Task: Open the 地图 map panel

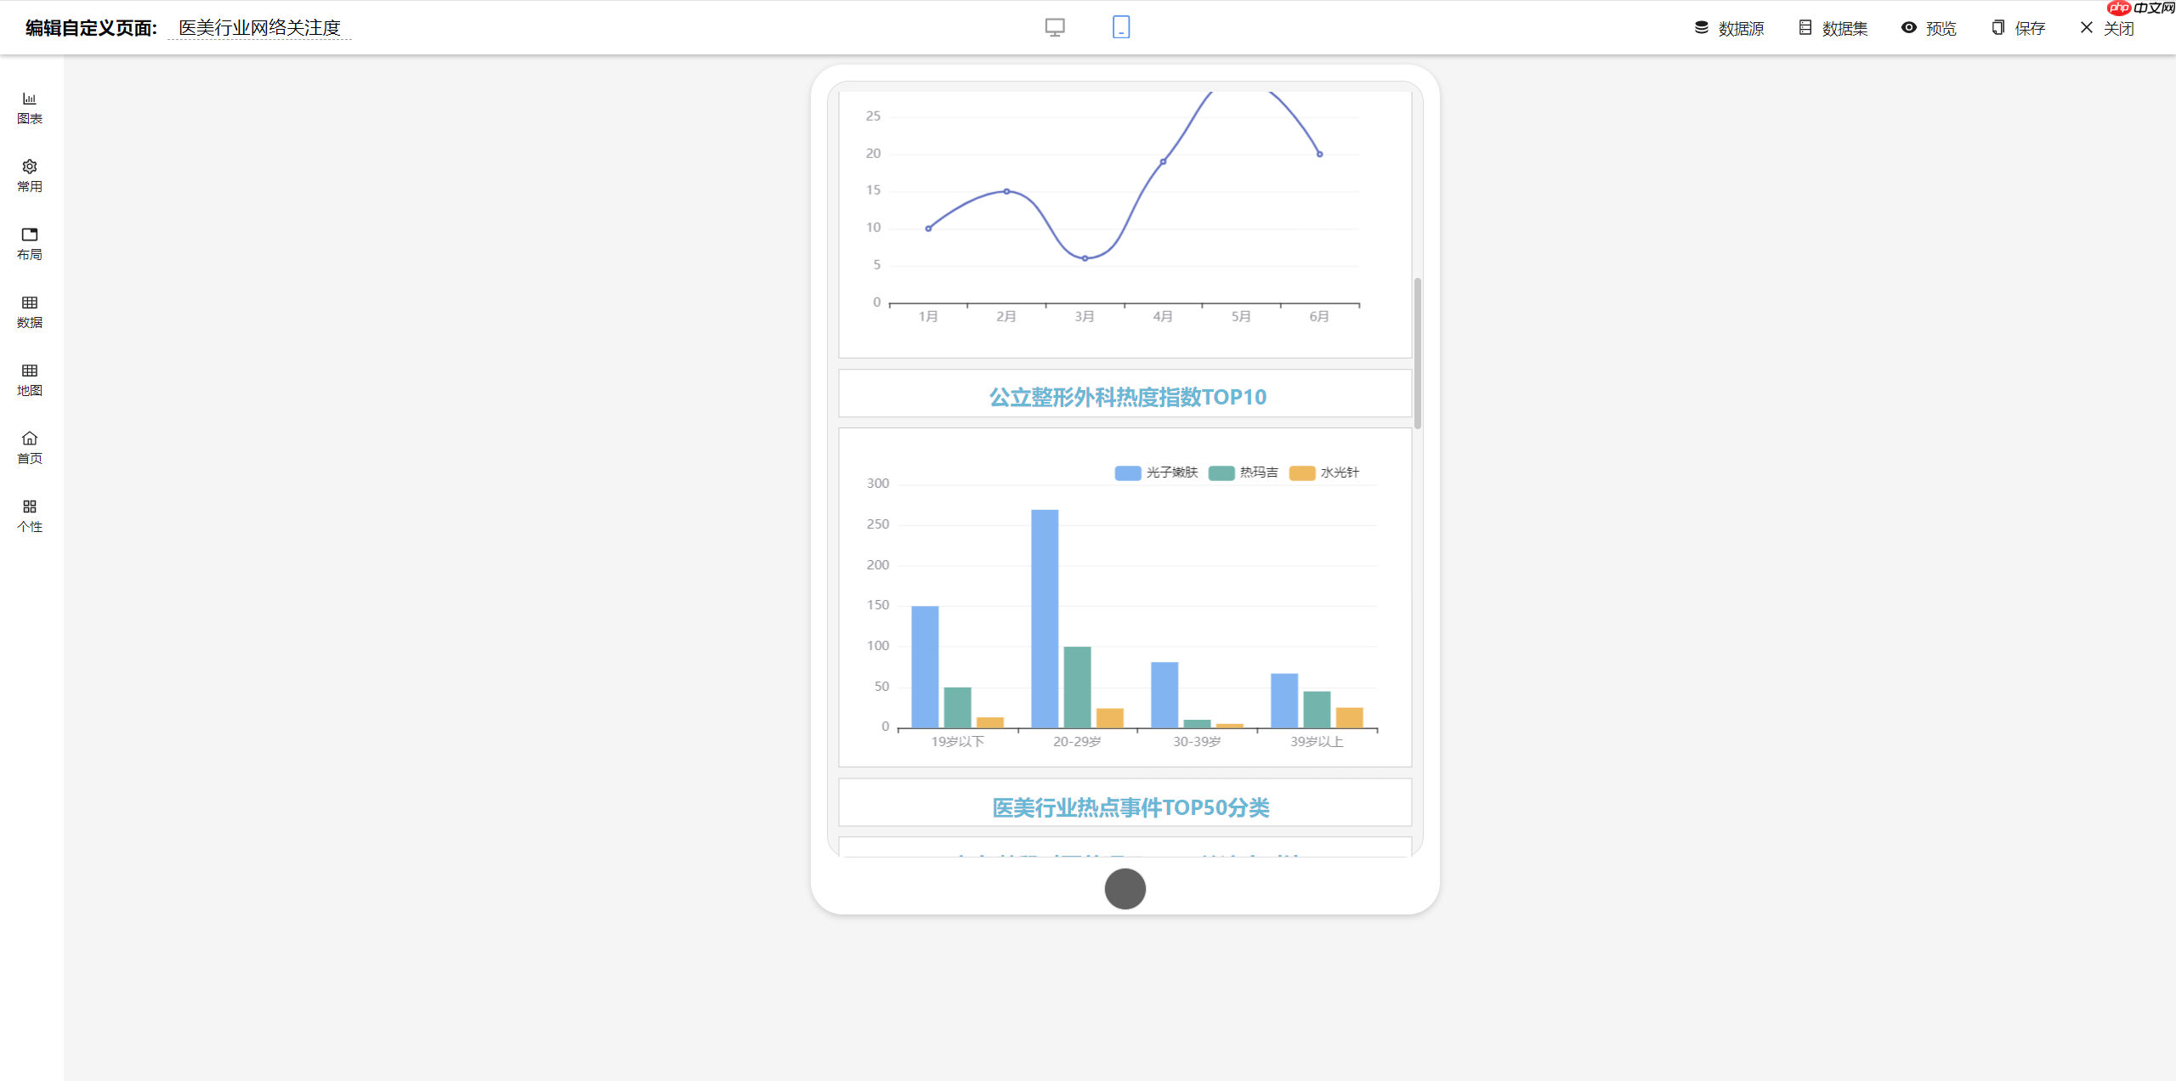Action: (29, 380)
